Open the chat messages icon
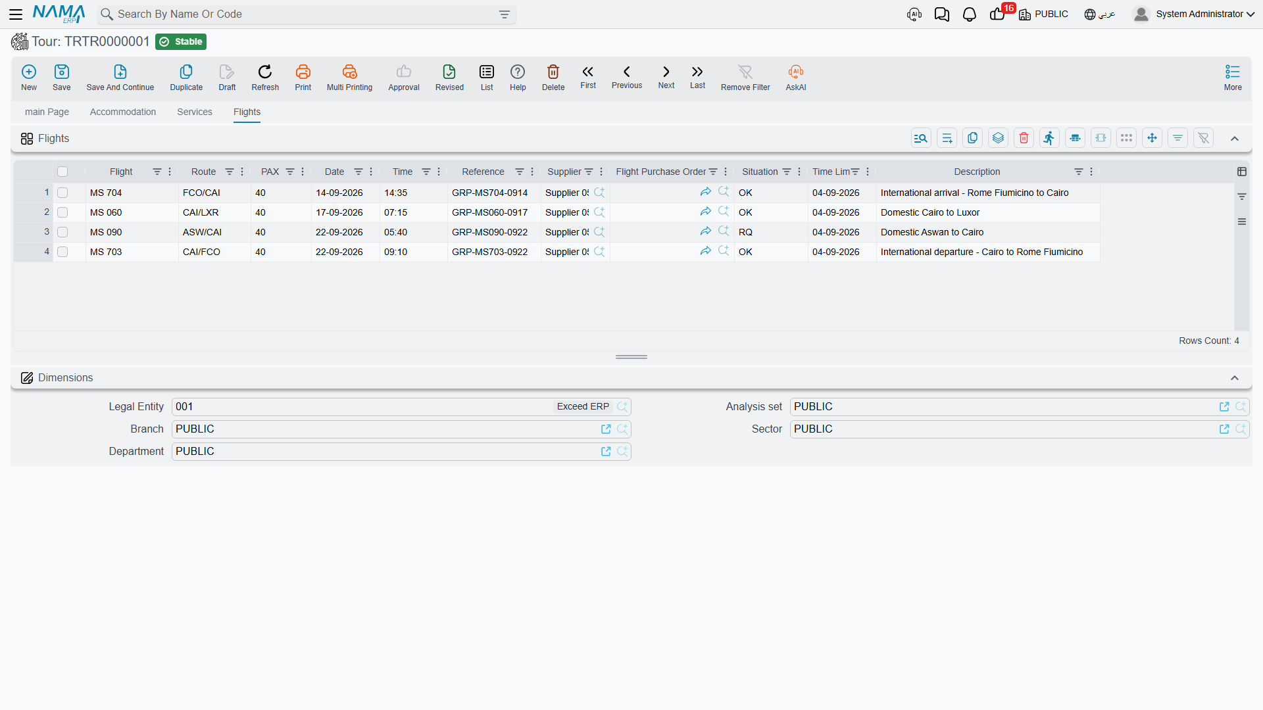The width and height of the screenshot is (1263, 710). pyautogui.click(x=942, y=14)
